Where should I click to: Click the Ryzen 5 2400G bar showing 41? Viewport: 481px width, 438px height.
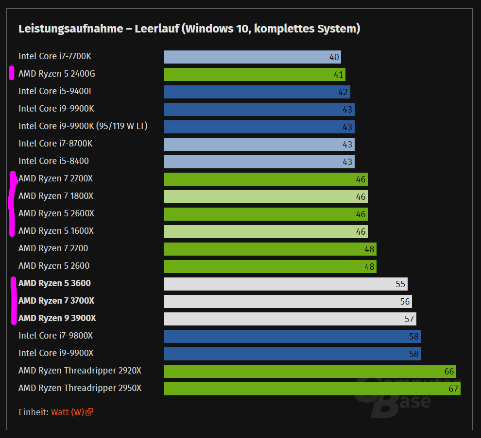(x=255, y=74)
